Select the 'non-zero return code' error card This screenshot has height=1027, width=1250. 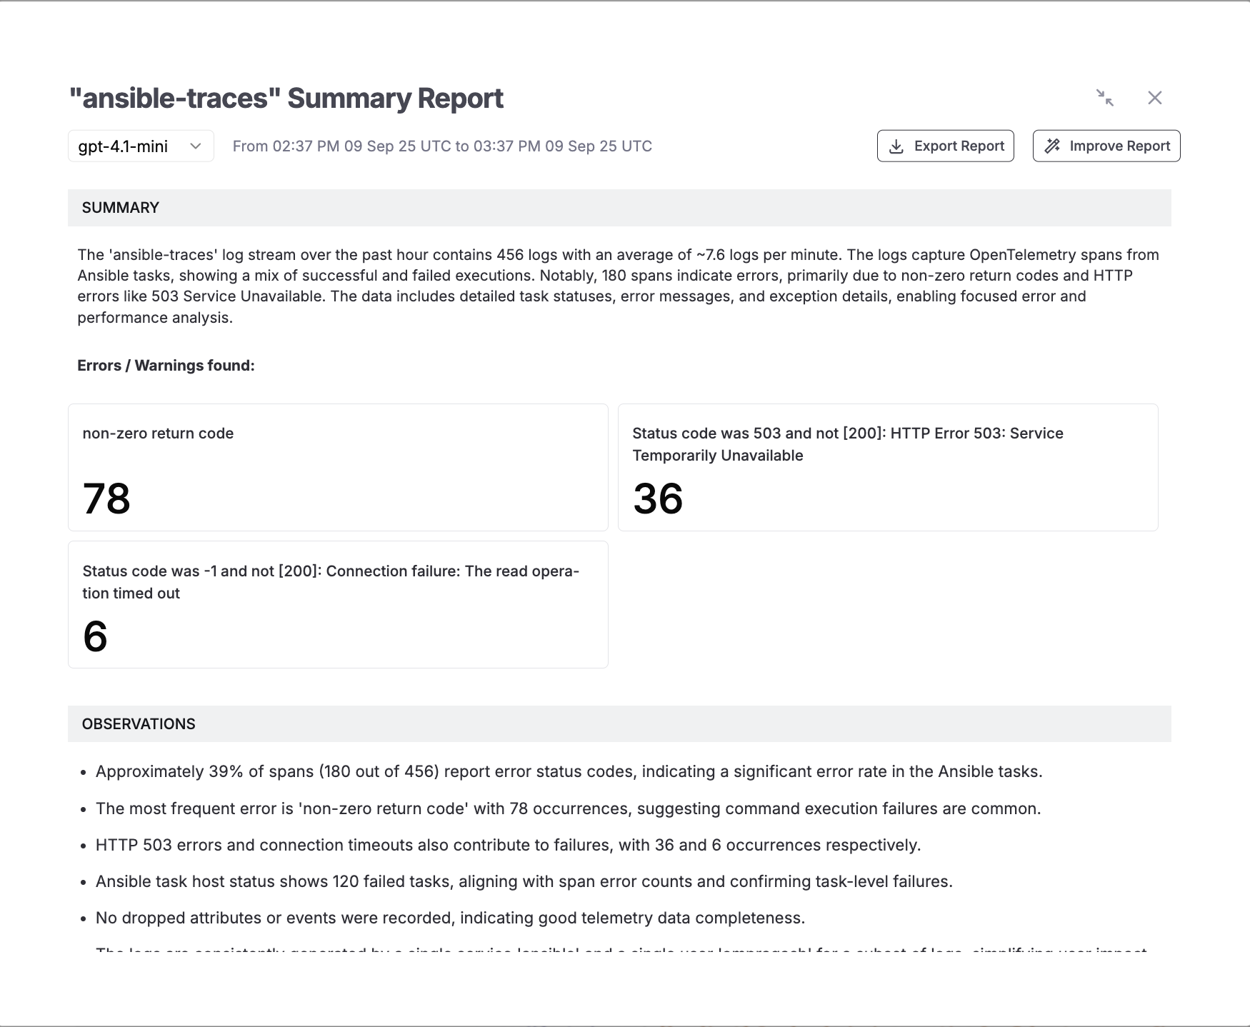(338, 467)
